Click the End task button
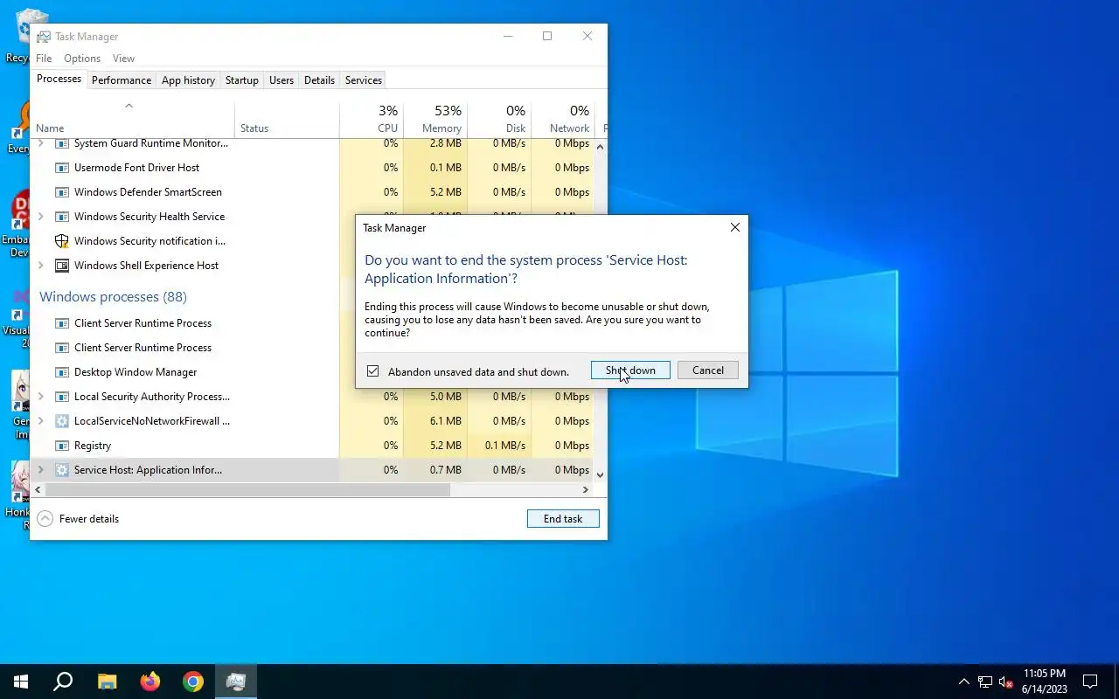Screen dimensions: 1119x699 [563, 519]
